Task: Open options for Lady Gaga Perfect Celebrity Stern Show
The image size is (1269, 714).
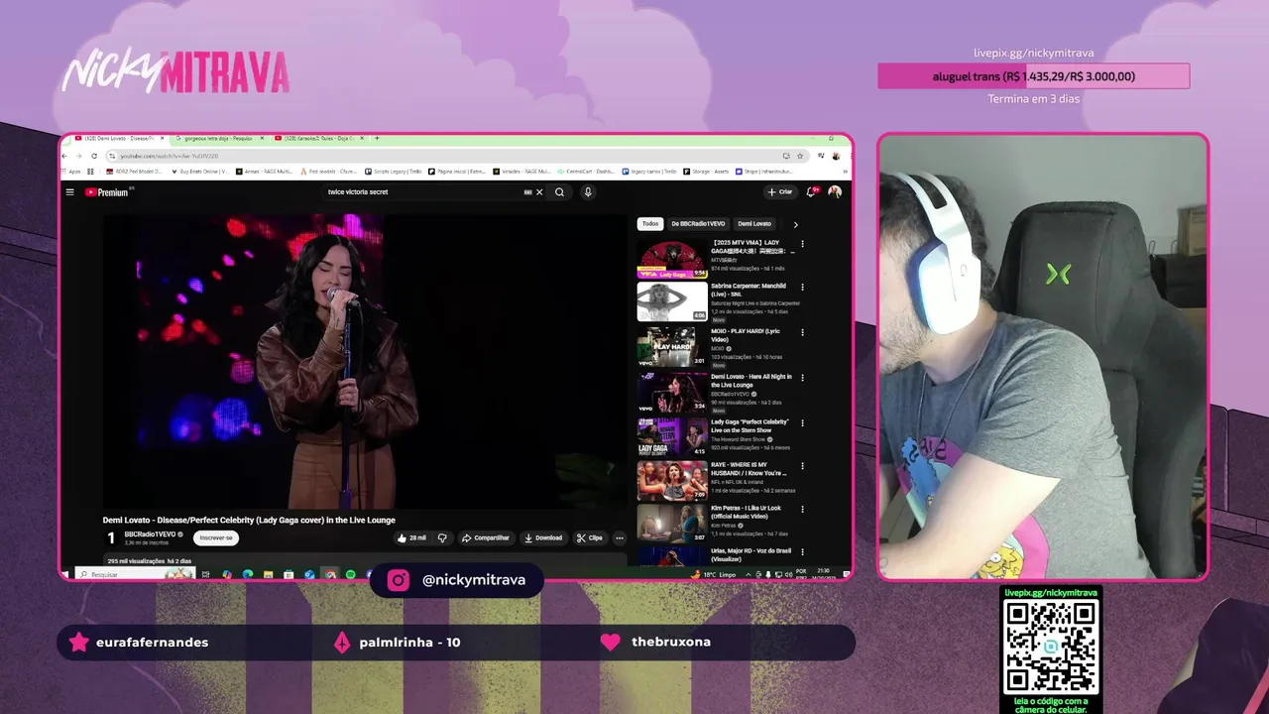Action: [802, 422]
